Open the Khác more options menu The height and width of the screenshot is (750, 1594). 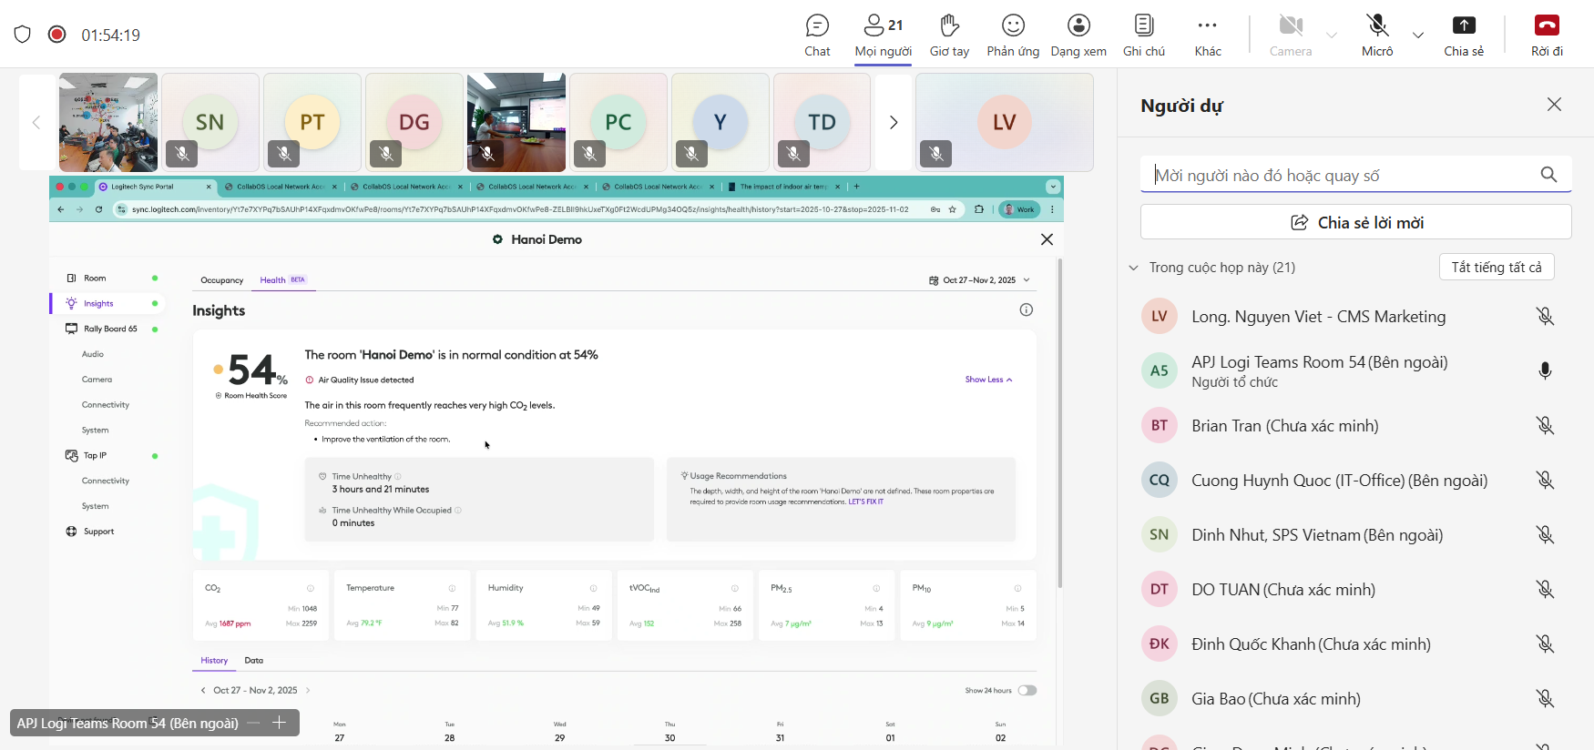[x=1208, y=35]
